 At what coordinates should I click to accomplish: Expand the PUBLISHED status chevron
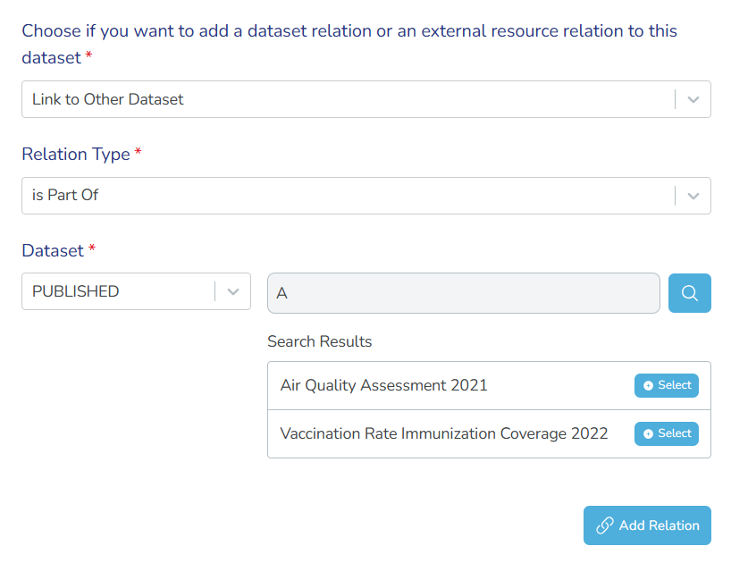232,291
